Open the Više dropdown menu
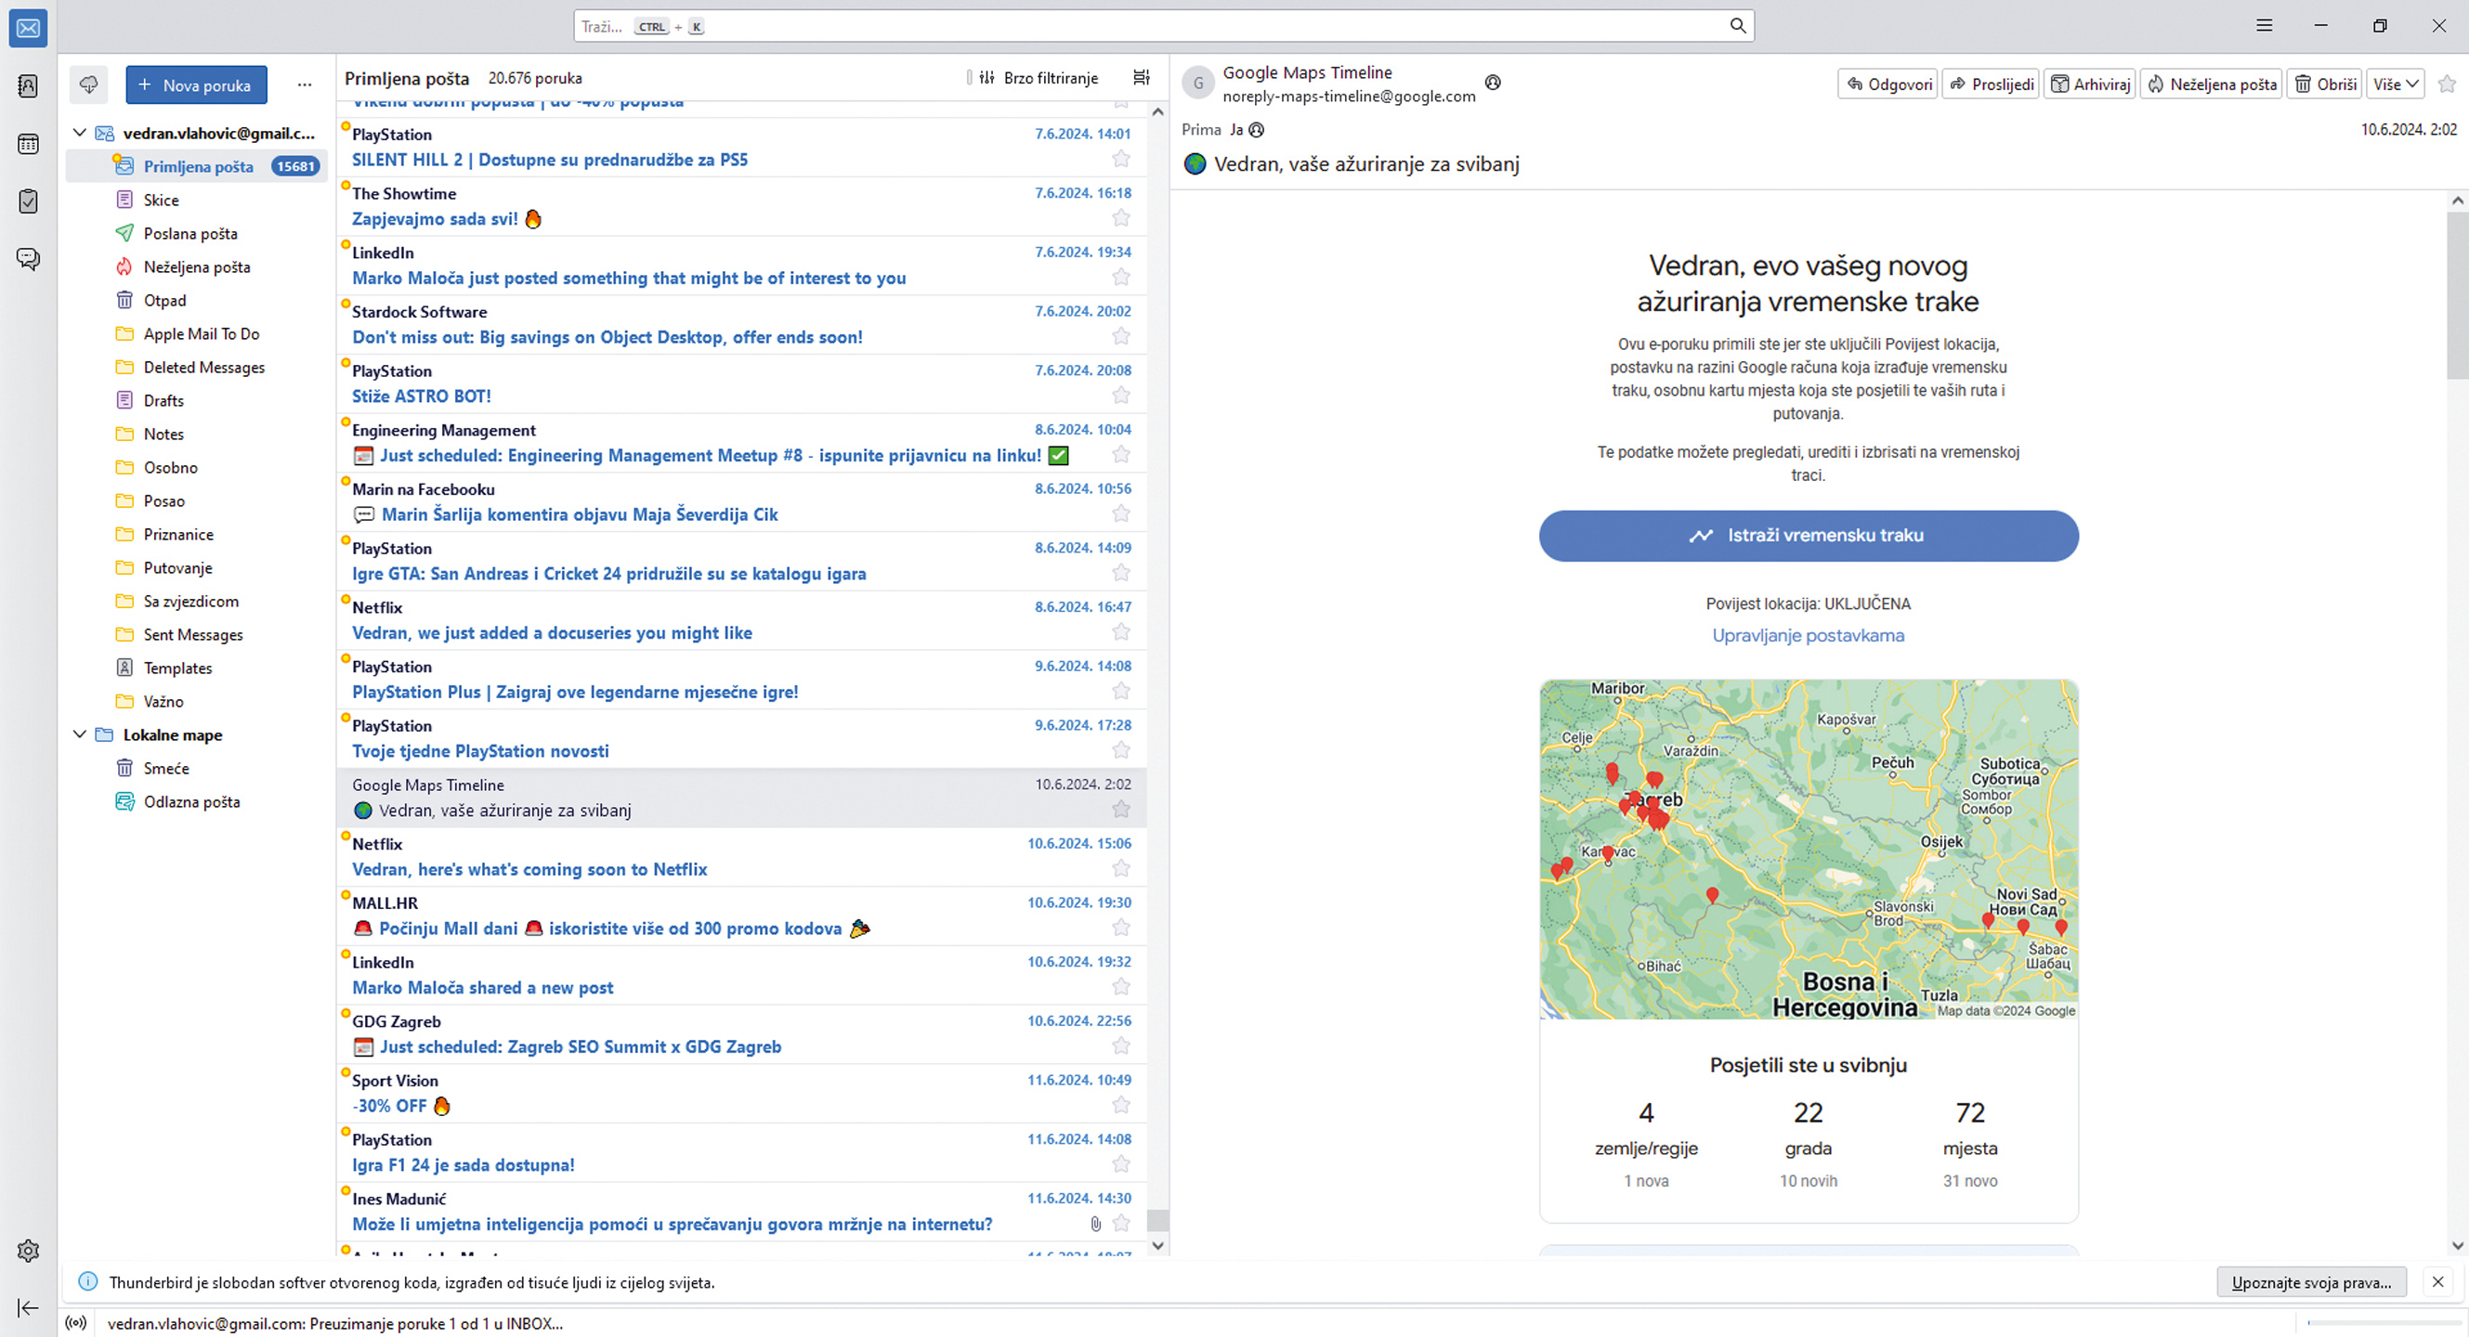Viewport: 2469px width, 1337px height. coord(2396,84)
